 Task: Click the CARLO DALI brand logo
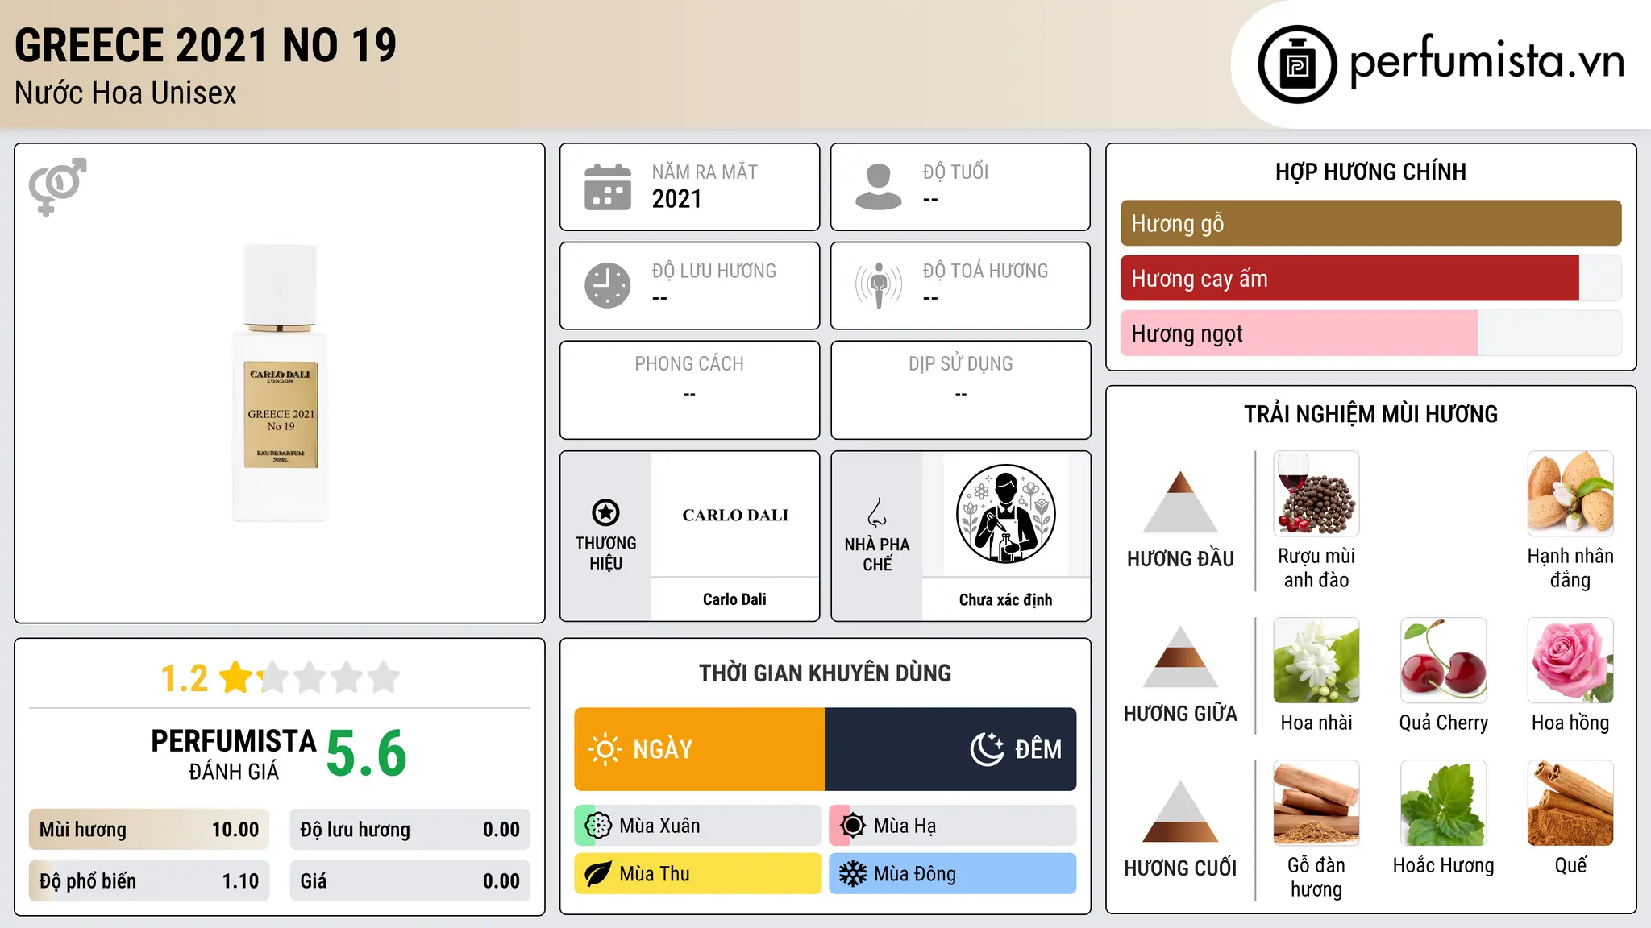(735, 515)
